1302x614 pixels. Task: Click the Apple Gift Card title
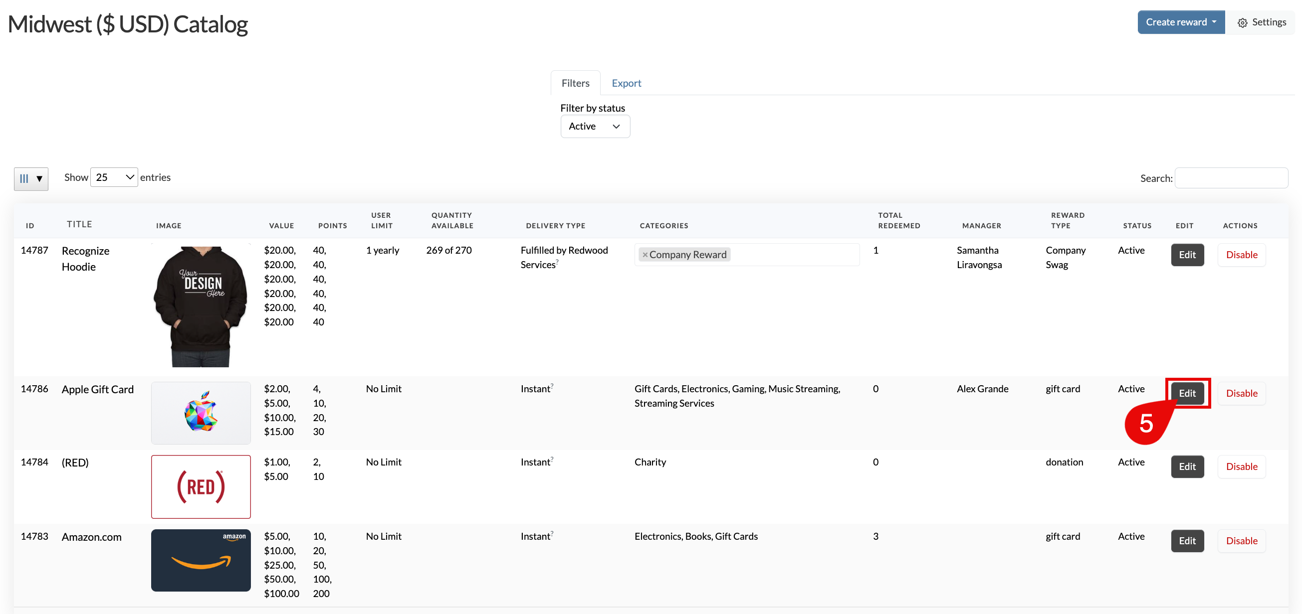(98, 389)
